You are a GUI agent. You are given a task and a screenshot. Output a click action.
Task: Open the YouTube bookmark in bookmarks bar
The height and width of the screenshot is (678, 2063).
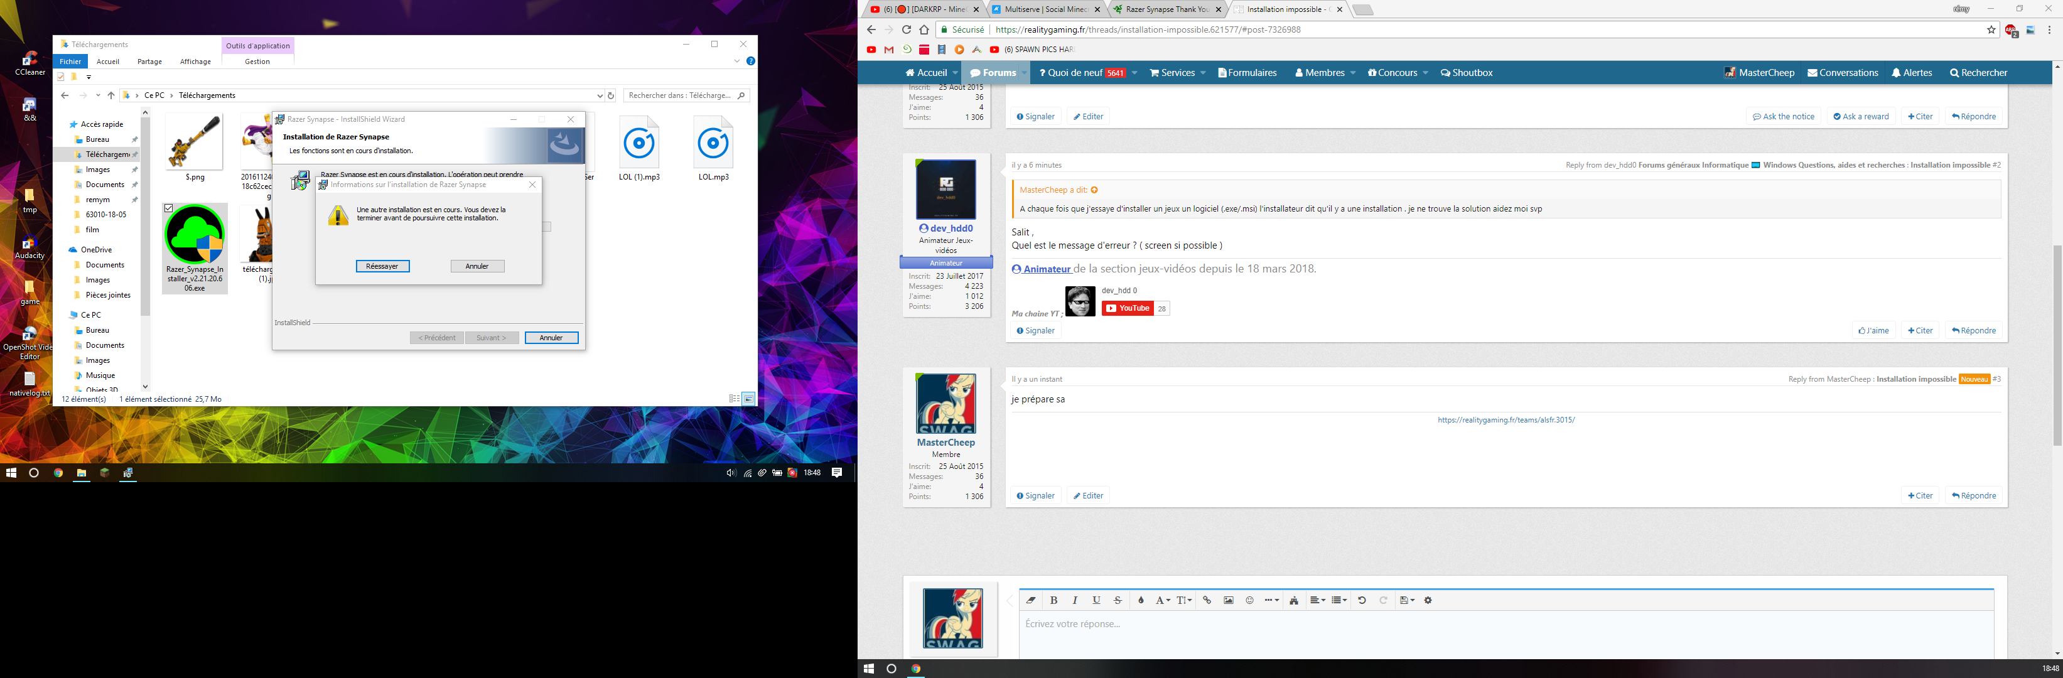[871, 50]
